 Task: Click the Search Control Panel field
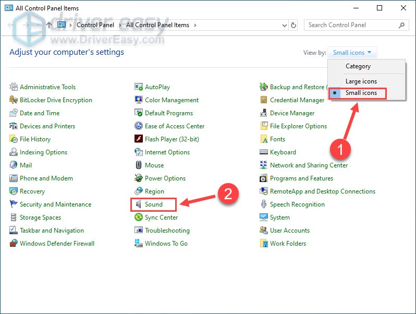tap(352, 25)
